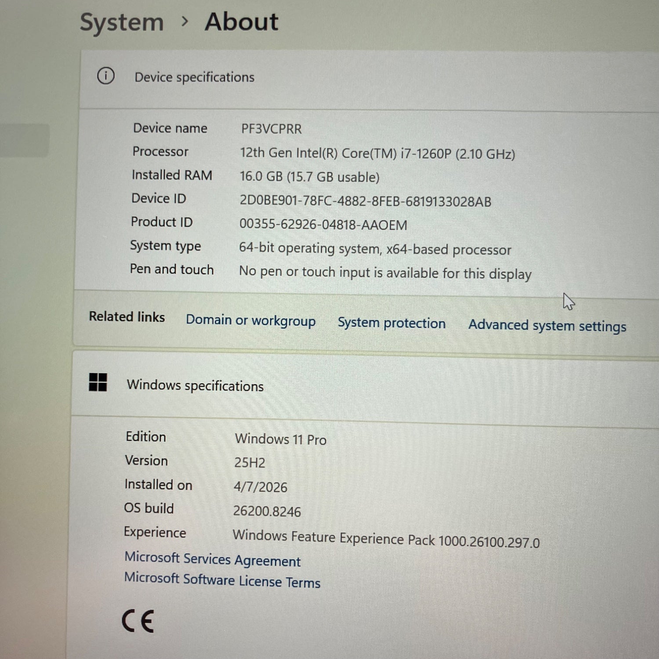Open Microsoft Services Agreement link
Viewport: 659px width, 659px height.
(213, 559)
